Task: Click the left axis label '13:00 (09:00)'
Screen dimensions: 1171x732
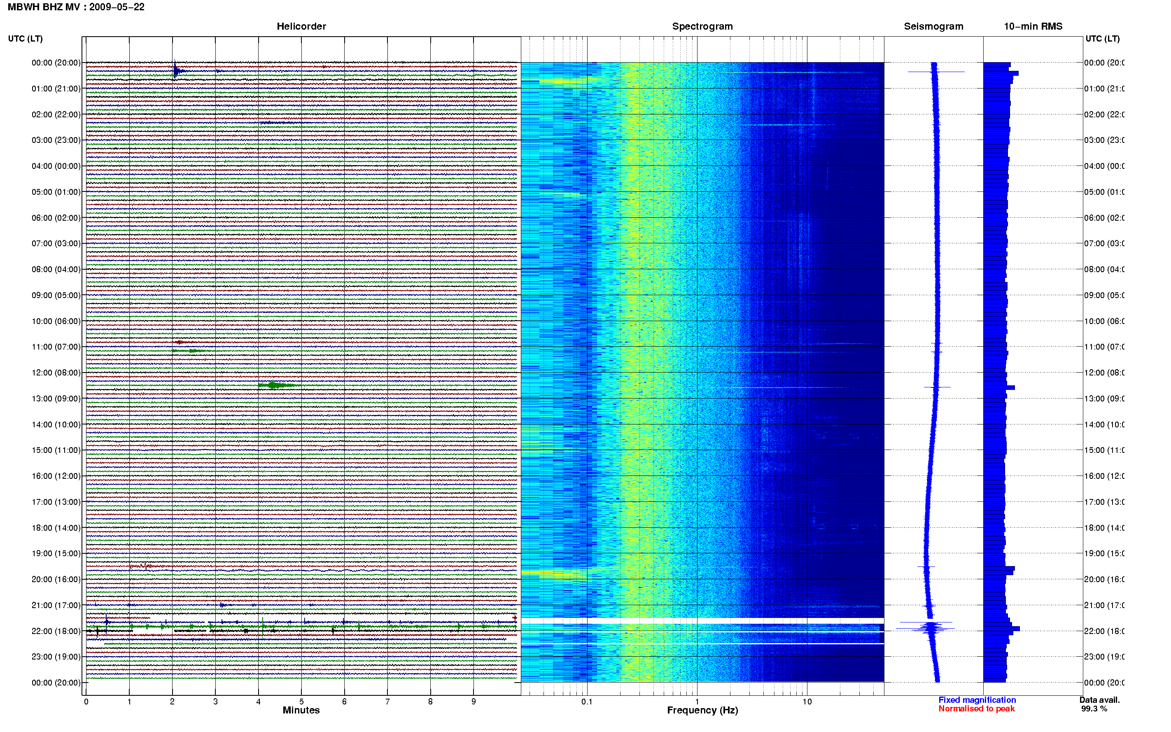Action: [x=56, y=399]
